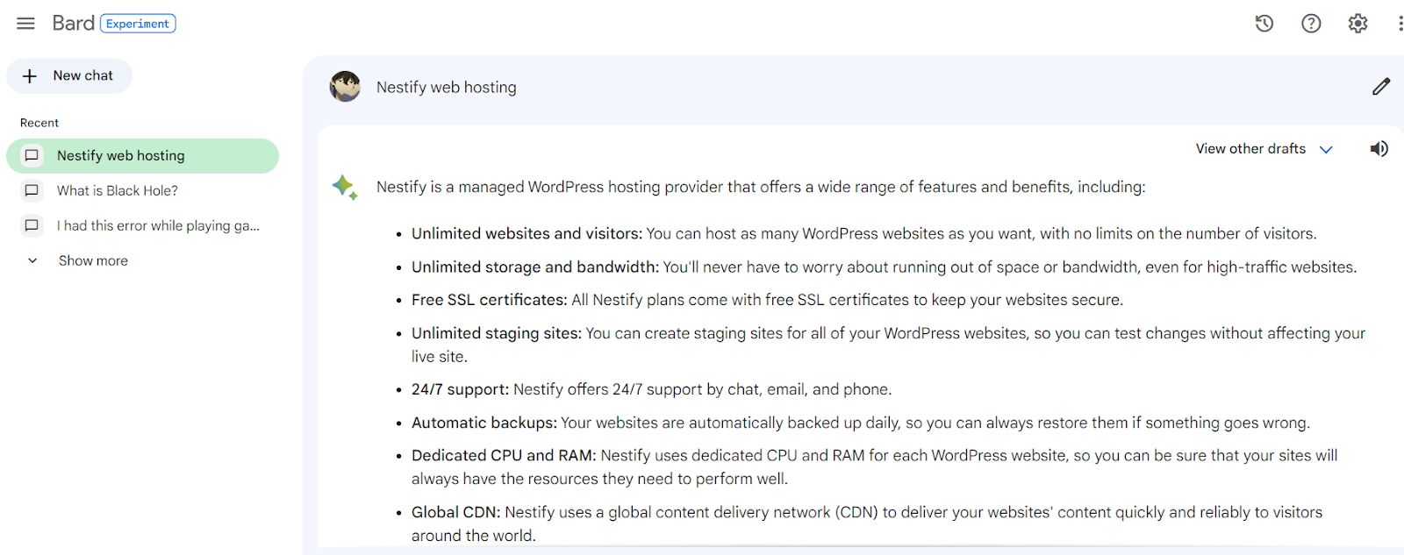Click the chevron beside View other drafts
1404x555 pixels.
pos(1326,150)
